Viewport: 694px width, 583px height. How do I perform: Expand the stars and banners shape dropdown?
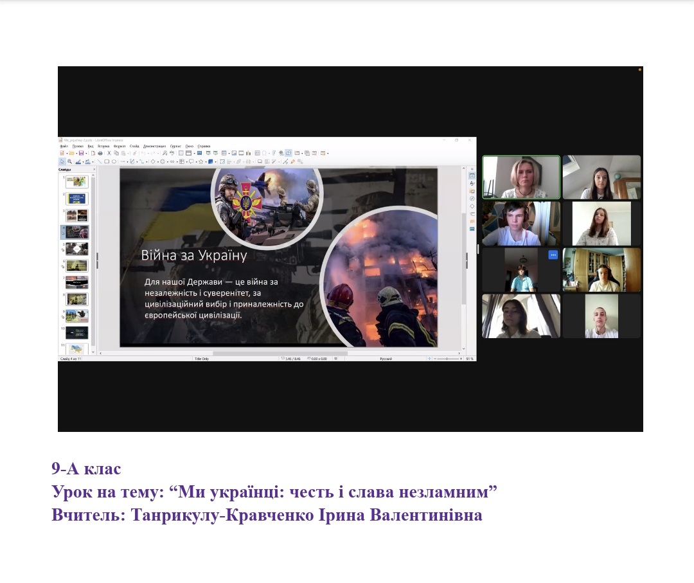pyautogui.click(x=206, y=162)
